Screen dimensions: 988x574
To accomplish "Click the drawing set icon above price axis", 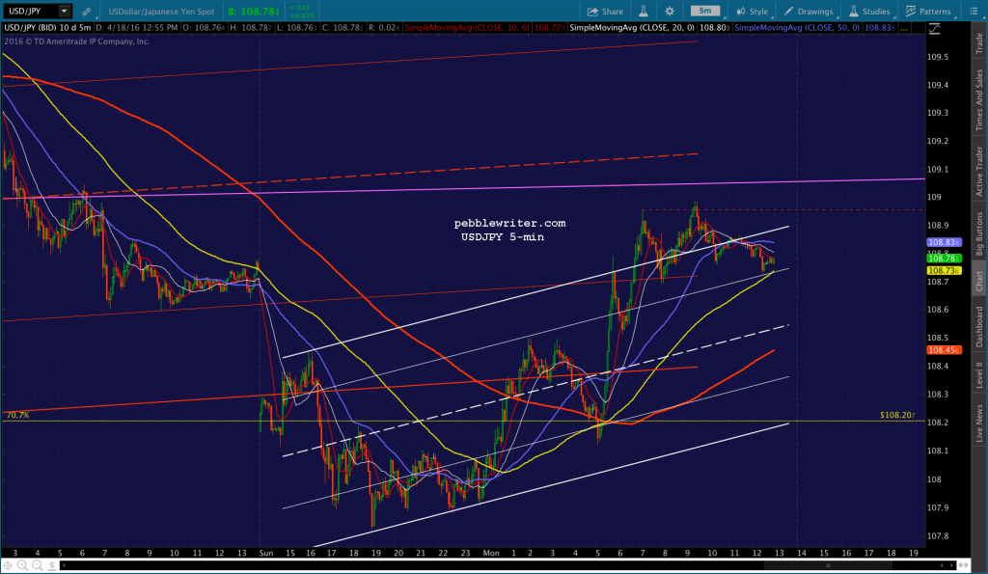I will pos(934,28).
